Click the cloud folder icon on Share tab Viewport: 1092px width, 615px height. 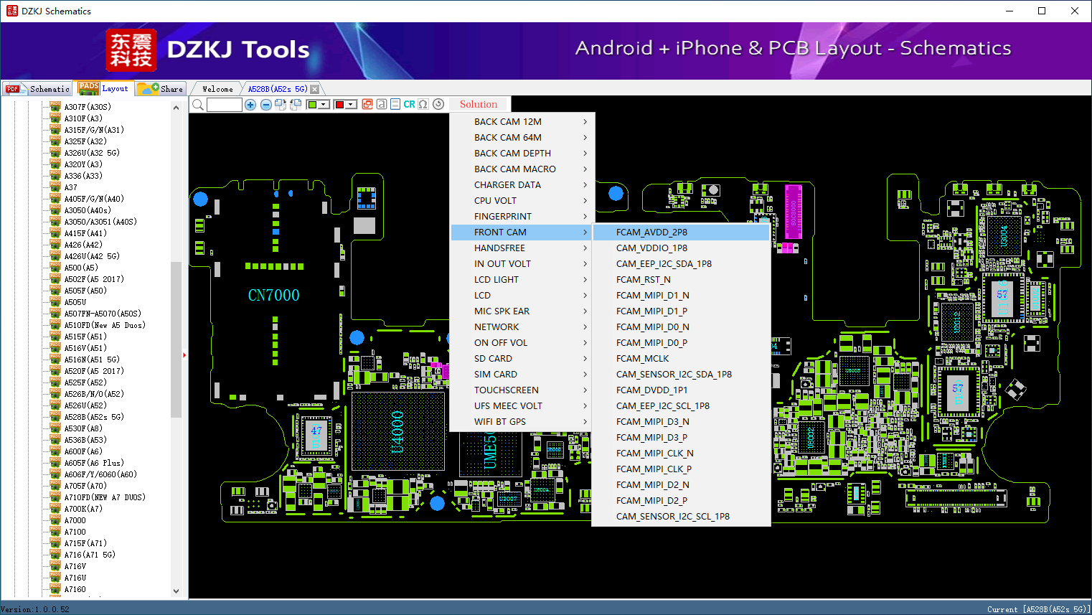[x=148, y=88]
